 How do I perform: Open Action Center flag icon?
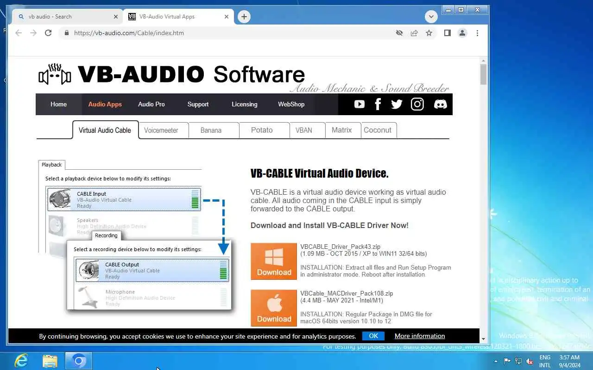click(507, 362)
